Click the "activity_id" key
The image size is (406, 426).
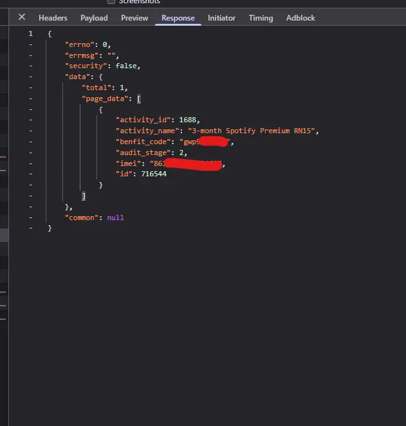point(143,120)
